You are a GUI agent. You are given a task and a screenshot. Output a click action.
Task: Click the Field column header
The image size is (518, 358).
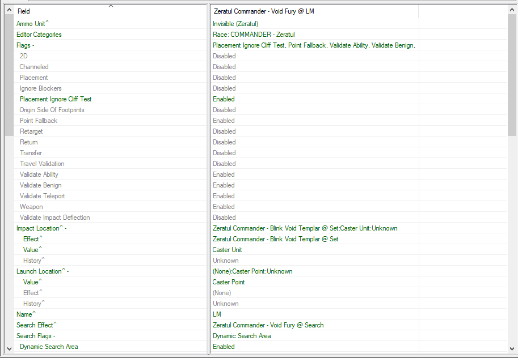coord(110,11)
